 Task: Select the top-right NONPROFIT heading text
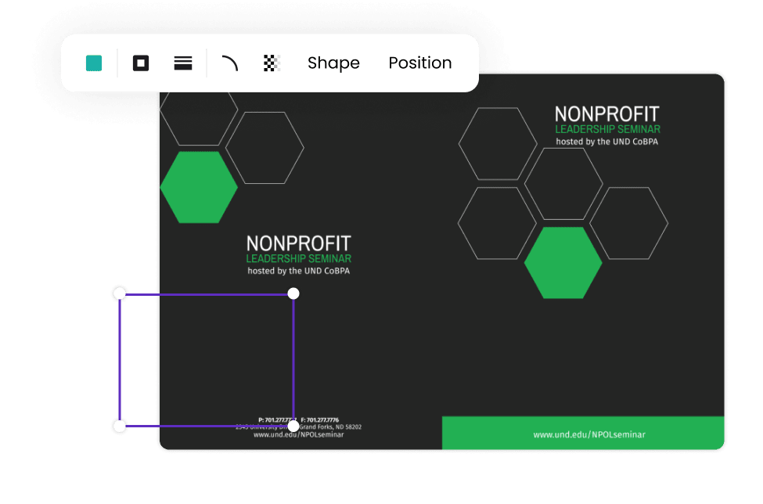[x=606, y=114]
